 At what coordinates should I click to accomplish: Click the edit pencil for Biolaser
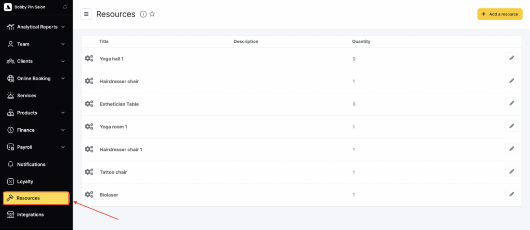[511, 195]
